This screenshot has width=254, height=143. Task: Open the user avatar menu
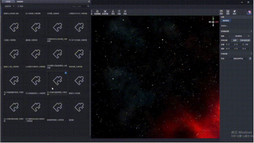(249, 12)
